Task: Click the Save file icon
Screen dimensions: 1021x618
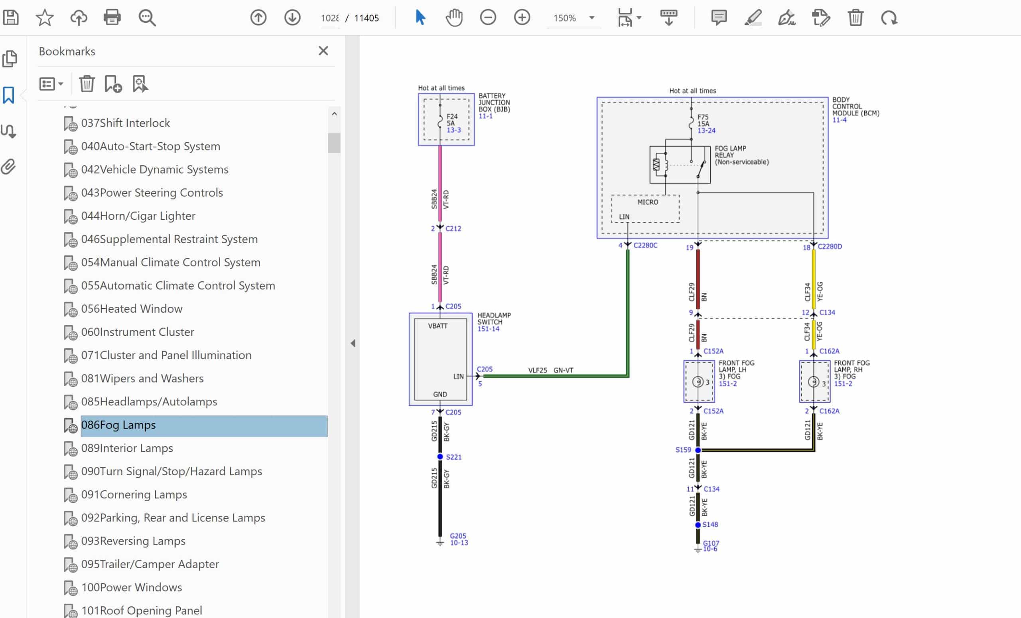Action: pyautogui.click(x=11, y=18)
